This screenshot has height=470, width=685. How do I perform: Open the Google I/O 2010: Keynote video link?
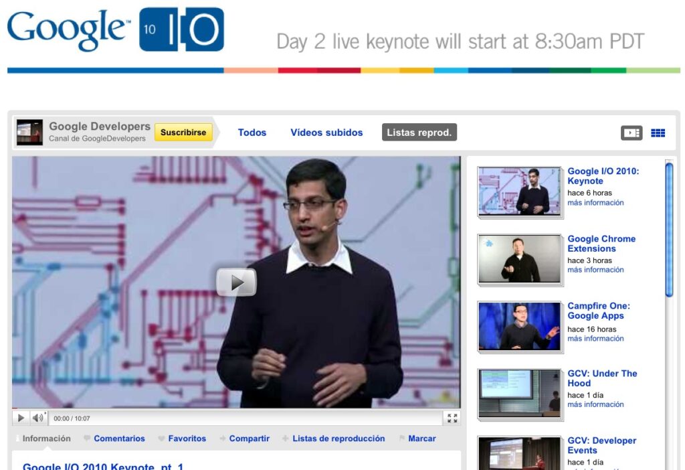[x=603, y=176]
